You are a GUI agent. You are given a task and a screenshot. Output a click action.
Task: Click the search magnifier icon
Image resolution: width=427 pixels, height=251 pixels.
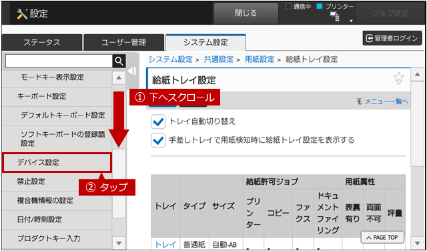click(x=119, y=61)
